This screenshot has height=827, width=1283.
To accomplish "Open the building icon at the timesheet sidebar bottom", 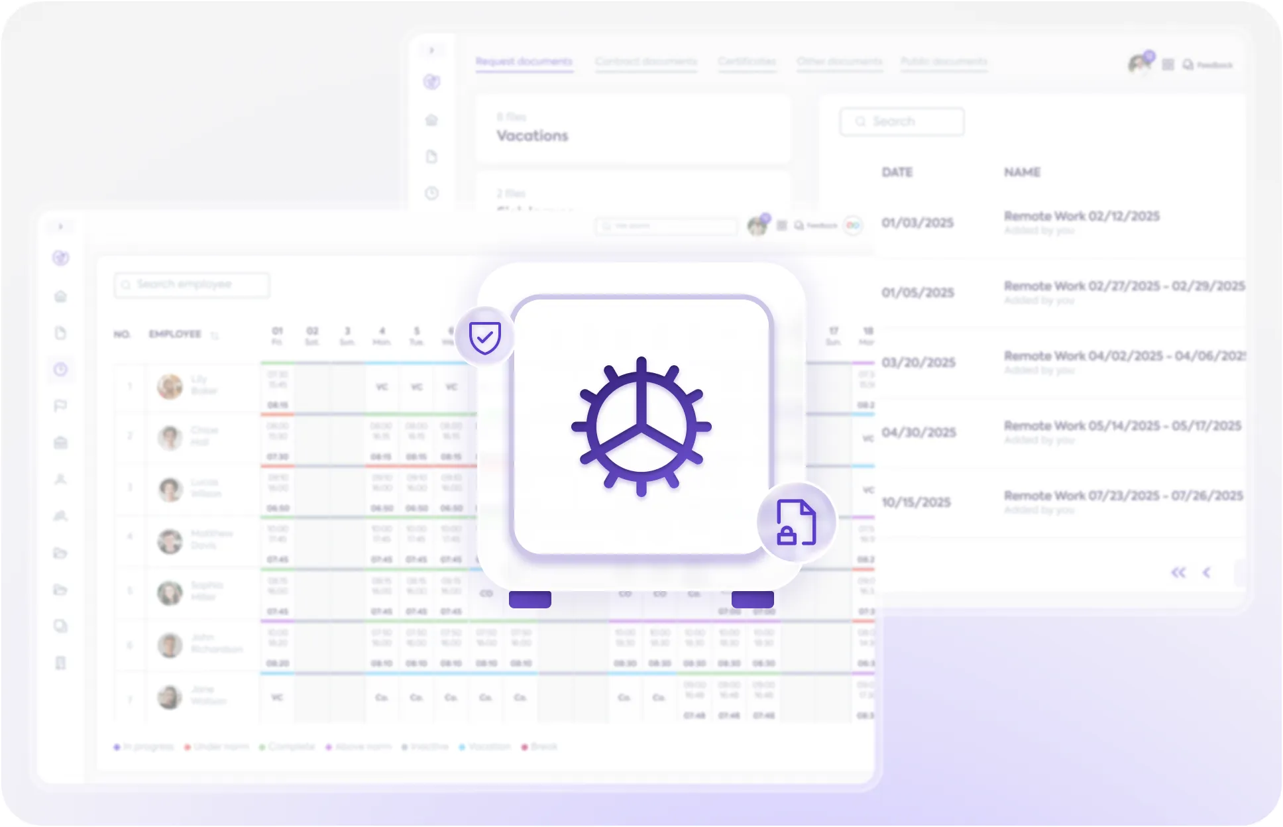I will coord(60,663).
